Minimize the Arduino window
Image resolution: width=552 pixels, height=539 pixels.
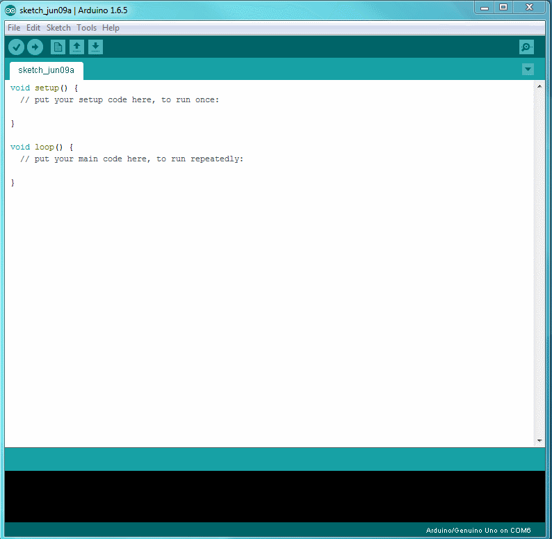click(485, 8)
